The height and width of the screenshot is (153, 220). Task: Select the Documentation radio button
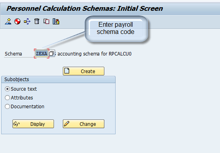point(7,107)
